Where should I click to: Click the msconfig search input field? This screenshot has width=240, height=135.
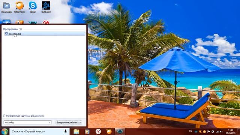[27, 123]
